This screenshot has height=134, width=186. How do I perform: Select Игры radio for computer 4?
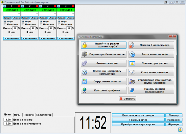(59, 22)
